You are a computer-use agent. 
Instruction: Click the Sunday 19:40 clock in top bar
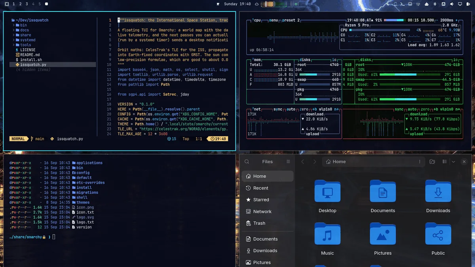237,4
